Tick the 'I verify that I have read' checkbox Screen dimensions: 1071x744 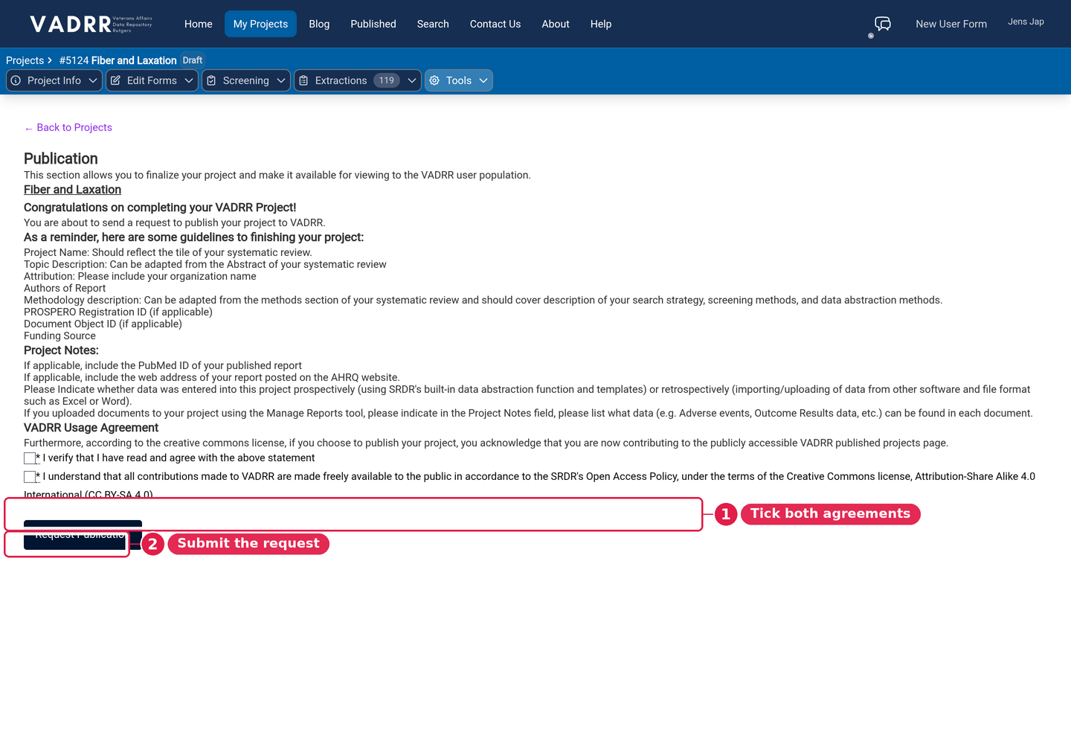point(30,458)
